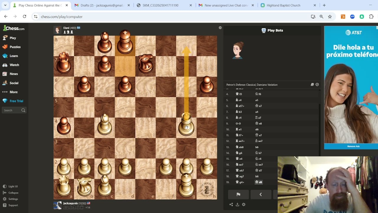Switch to New unassigned Live Chat tab
The width and height of the screenshot is (378, 213).
point(226,5)
